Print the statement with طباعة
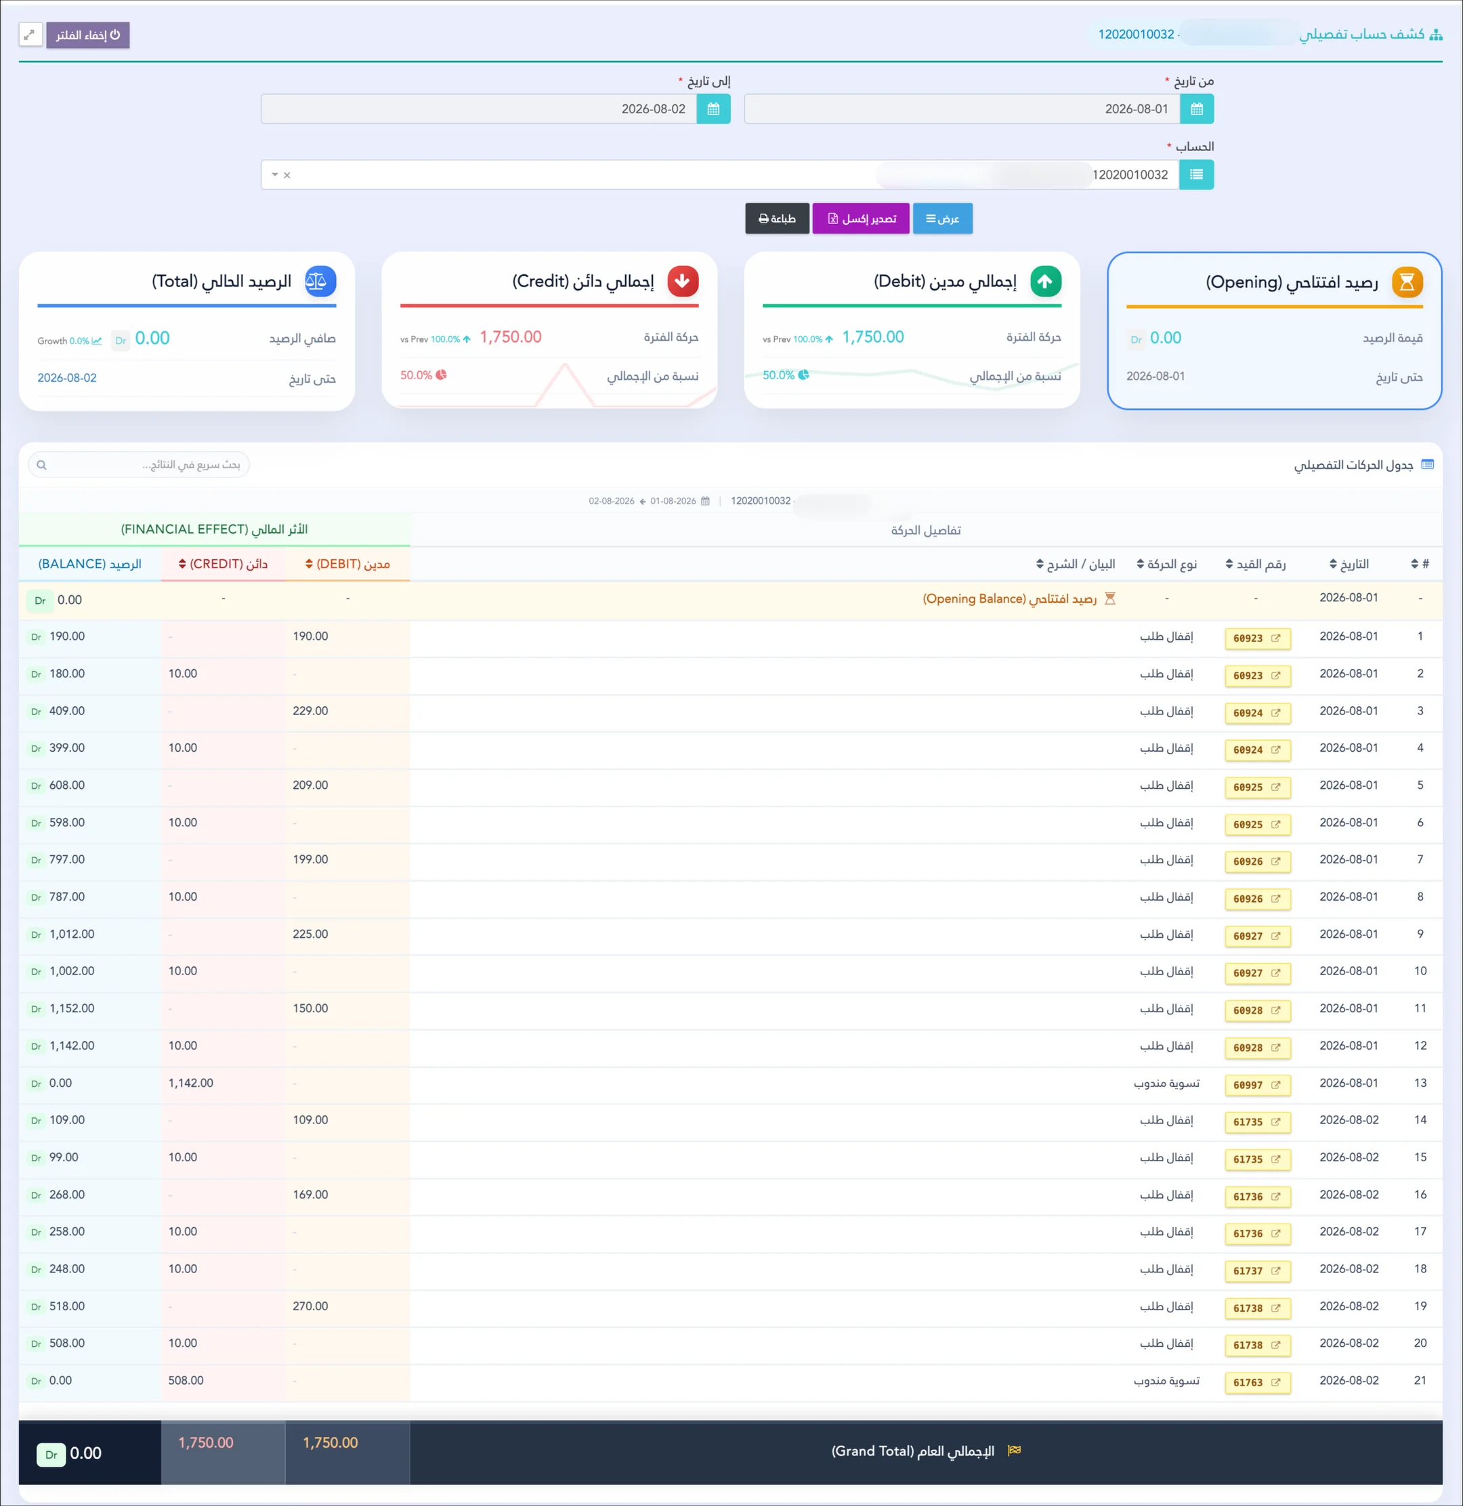 [x=777, y=218]
